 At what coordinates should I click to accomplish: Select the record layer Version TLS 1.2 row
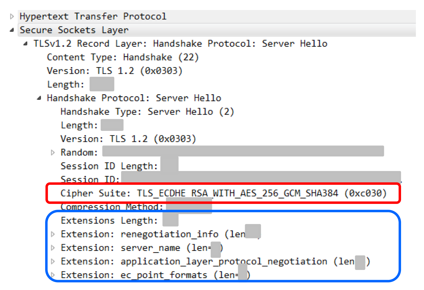click(x=115, y=71)
